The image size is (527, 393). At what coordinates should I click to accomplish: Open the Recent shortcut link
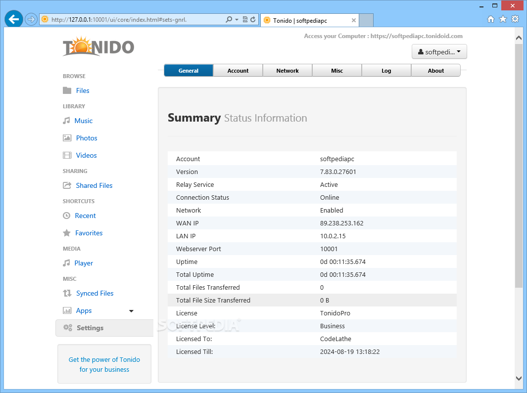pyautogui.click(x=86, y=216)
